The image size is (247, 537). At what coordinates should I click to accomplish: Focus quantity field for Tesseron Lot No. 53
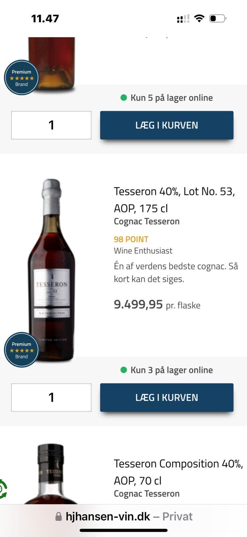(x=51, y=397)
